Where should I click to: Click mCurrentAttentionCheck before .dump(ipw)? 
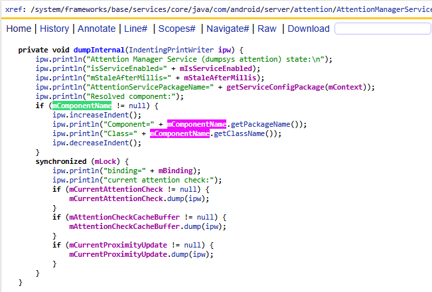(x=116, y=198)
